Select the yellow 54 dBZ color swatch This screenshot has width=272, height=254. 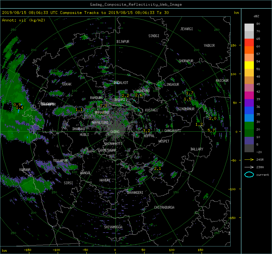(249, 65)
